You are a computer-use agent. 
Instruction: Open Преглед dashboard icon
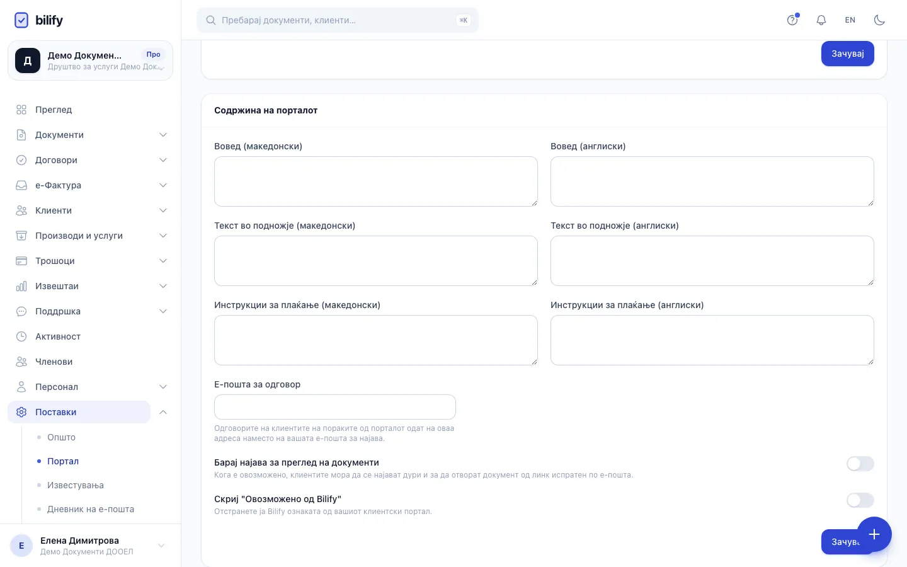point(21,110)
